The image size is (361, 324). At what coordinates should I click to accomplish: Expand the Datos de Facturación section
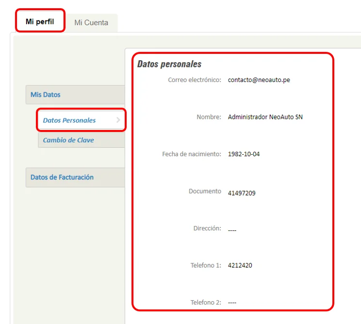pos(62,177)
